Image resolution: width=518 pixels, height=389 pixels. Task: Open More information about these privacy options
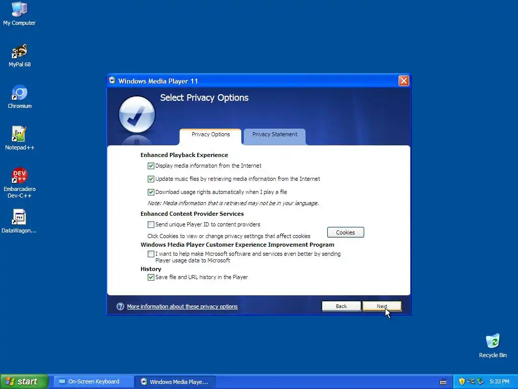182,306
